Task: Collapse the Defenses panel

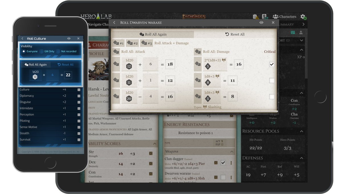Action: pyautogui.click(x=302, y=158)
